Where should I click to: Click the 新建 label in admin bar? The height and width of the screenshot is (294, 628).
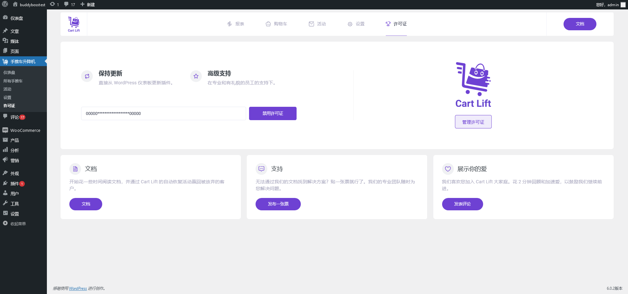point(91,5)
